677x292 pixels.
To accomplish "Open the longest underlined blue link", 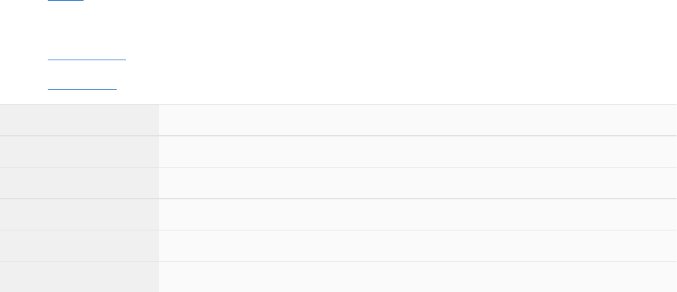I will tap(87, 59).
